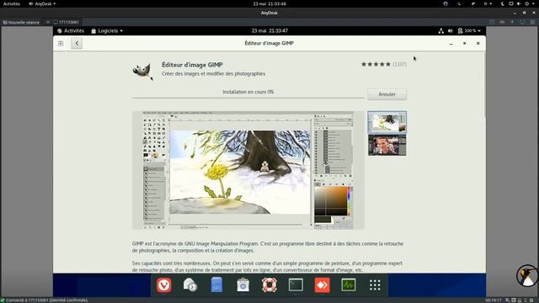
Task: Open the remote Logiciels app menu
Action: pyautogui.click(x=107, y=31)
